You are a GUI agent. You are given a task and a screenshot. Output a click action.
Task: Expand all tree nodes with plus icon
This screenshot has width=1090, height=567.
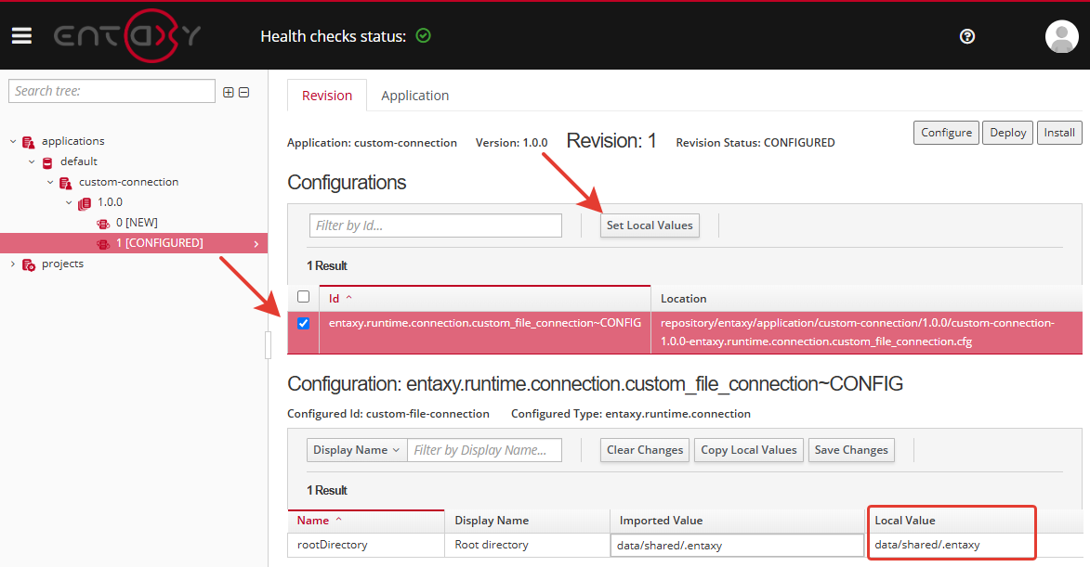tap(229, 92)
